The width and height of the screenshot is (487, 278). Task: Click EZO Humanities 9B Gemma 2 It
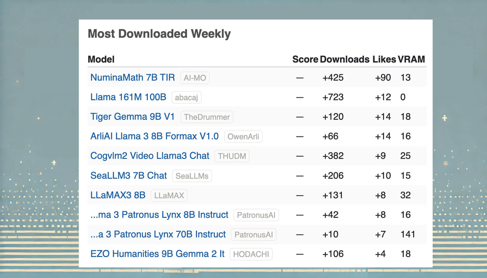tap(157, 254)
